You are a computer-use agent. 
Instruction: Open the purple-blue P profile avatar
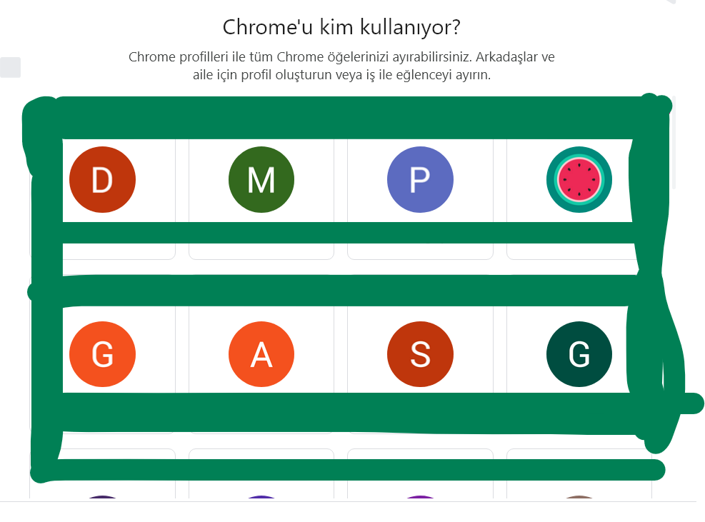[x=421, y=179]
